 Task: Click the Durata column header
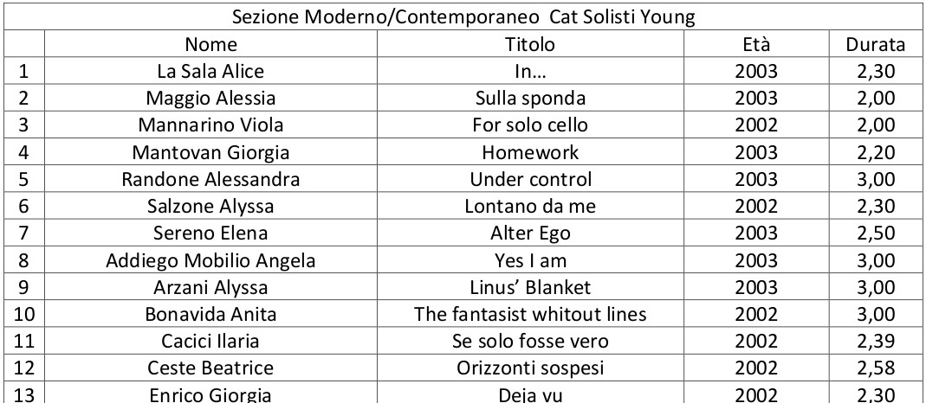pos(875,44)
